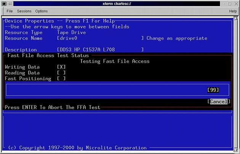
Task: Maximize the xterm window
Action: click(x=230, y=4)
